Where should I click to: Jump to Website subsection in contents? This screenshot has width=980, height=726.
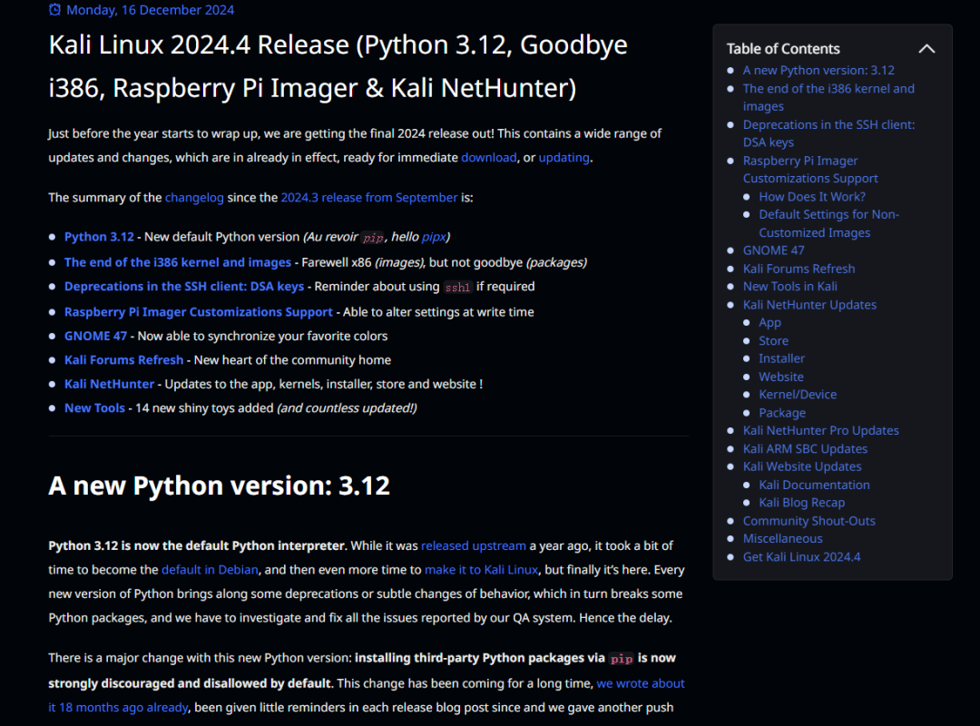click(x=780, y=378)
